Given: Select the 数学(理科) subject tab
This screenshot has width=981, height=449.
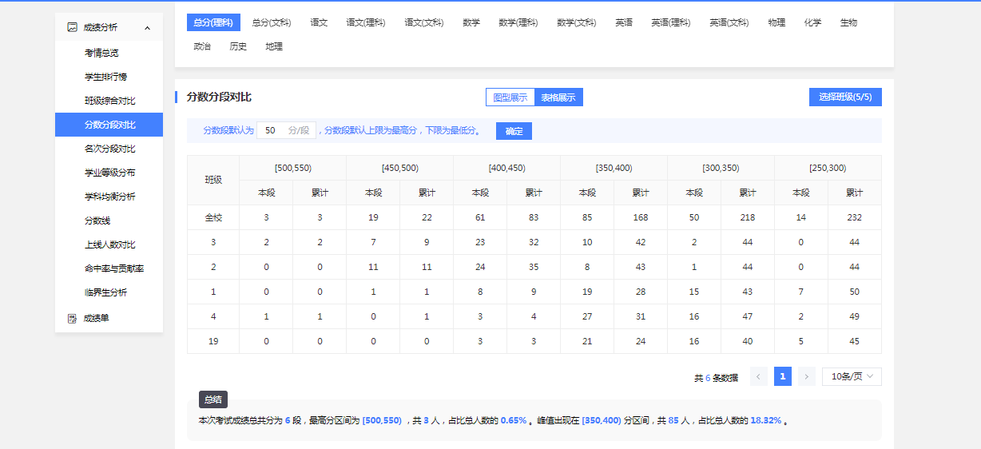Looking at the screenshot, I should pyautogui.click(x=518, y=22).
